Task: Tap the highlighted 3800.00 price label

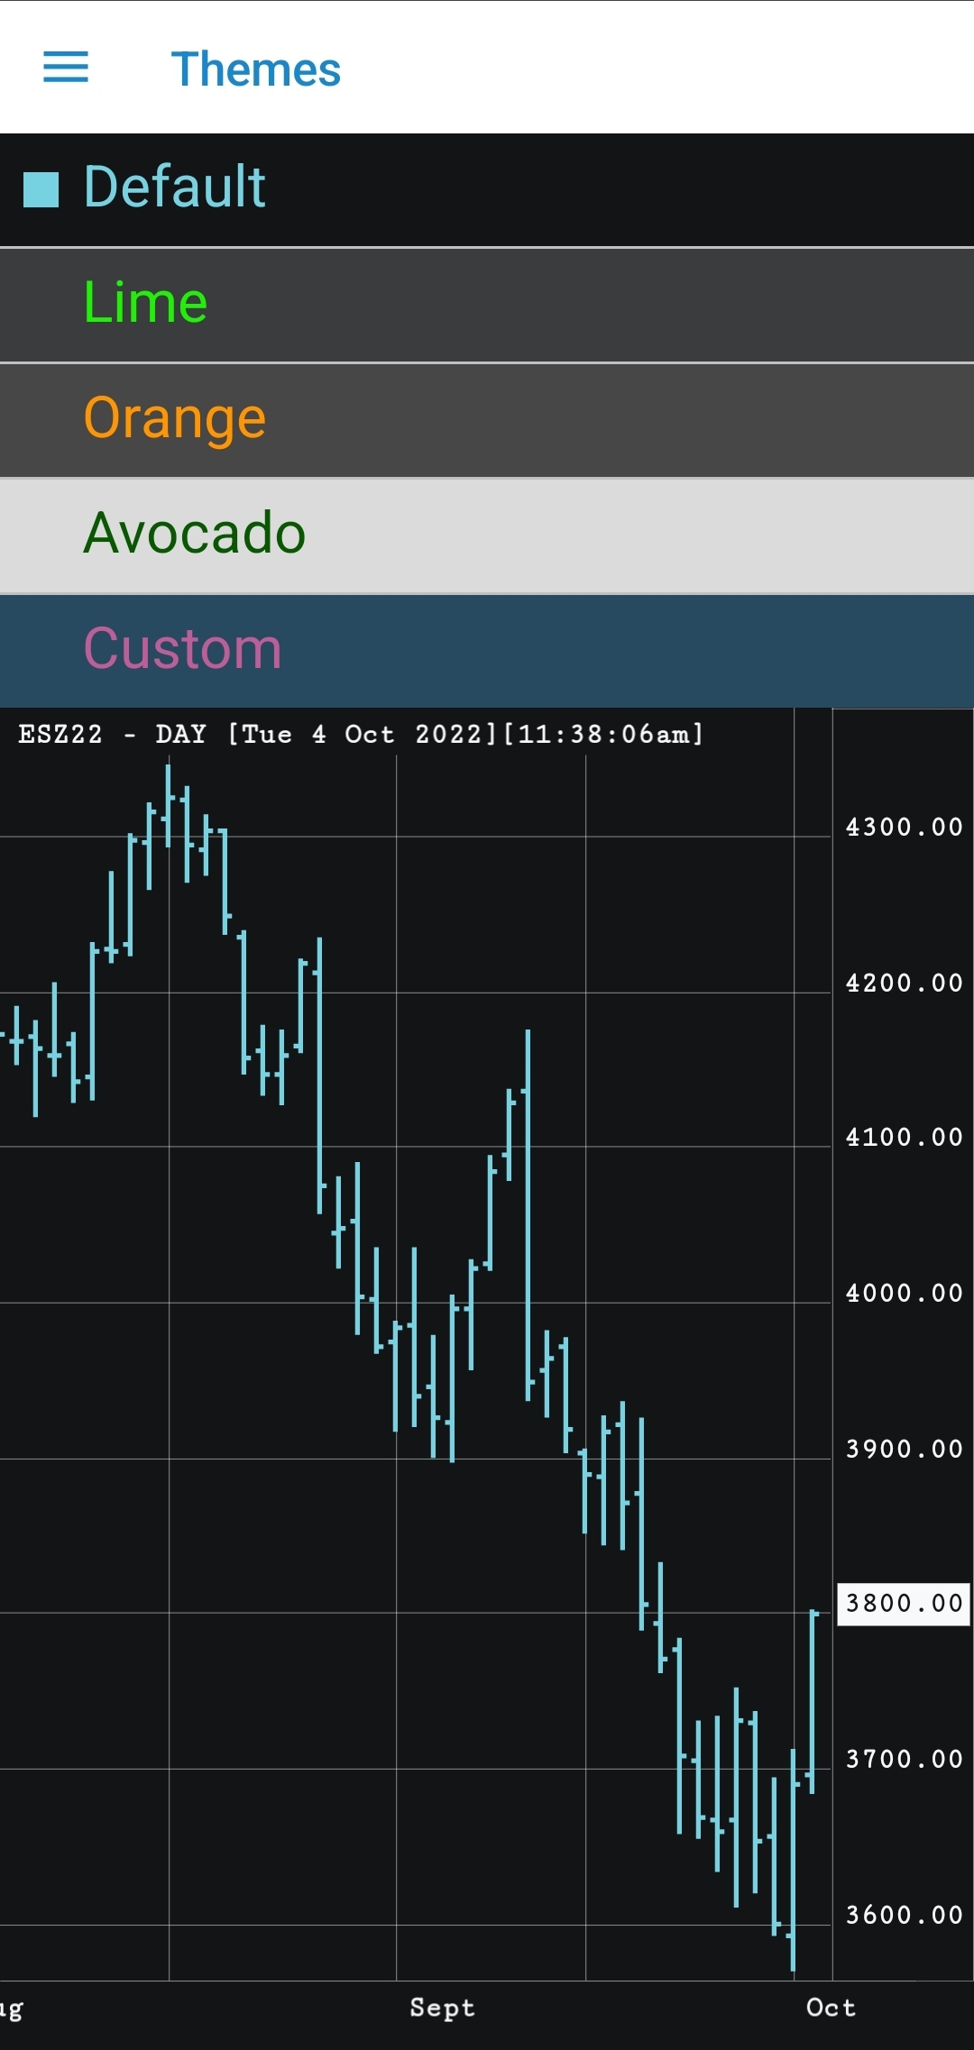Action: 904,1604
